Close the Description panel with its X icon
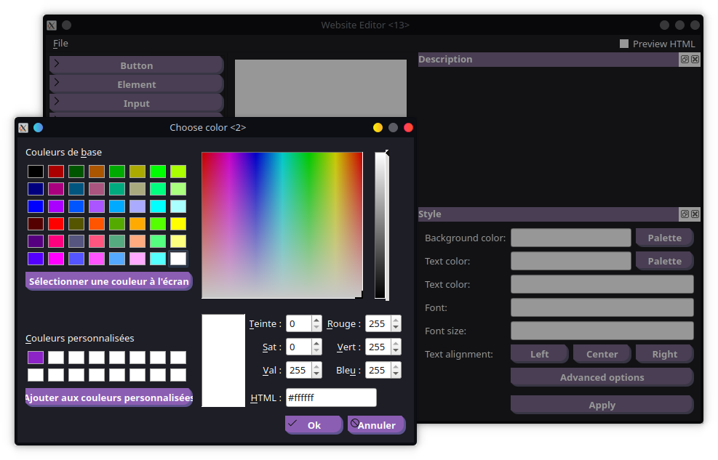This screenshot has height=460, width=718. point(695,60)
